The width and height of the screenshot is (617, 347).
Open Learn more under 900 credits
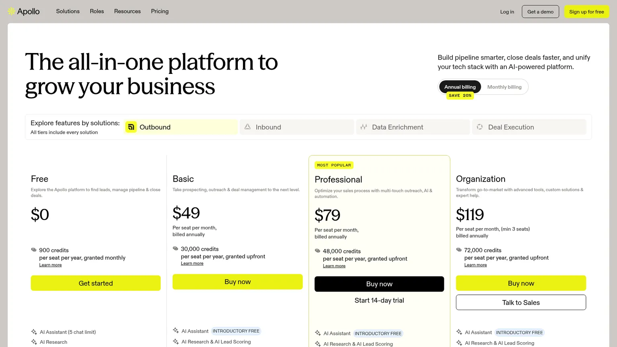pyautogui.click(x=50, y=265)
